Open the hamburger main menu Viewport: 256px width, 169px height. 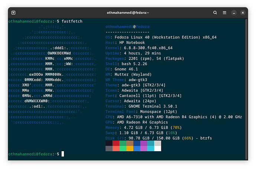pos(224,13)
